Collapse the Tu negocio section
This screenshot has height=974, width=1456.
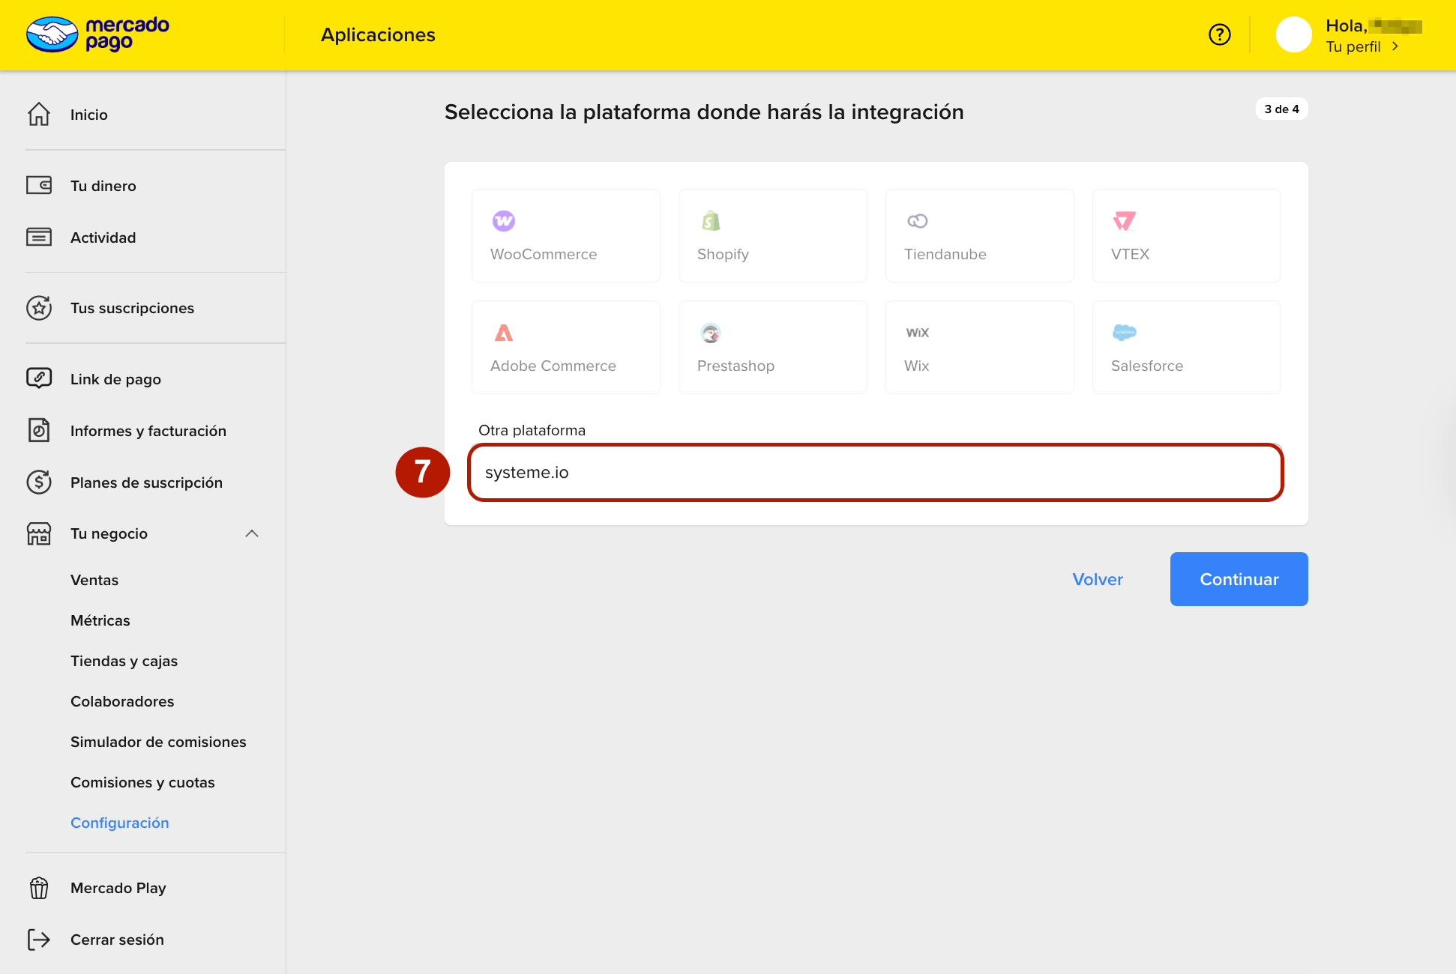[252, 533]
